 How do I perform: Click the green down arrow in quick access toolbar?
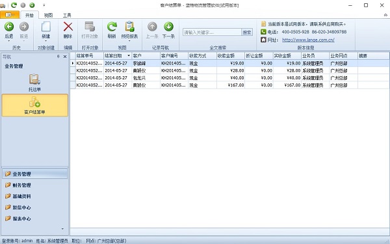(x=32, y=5)
